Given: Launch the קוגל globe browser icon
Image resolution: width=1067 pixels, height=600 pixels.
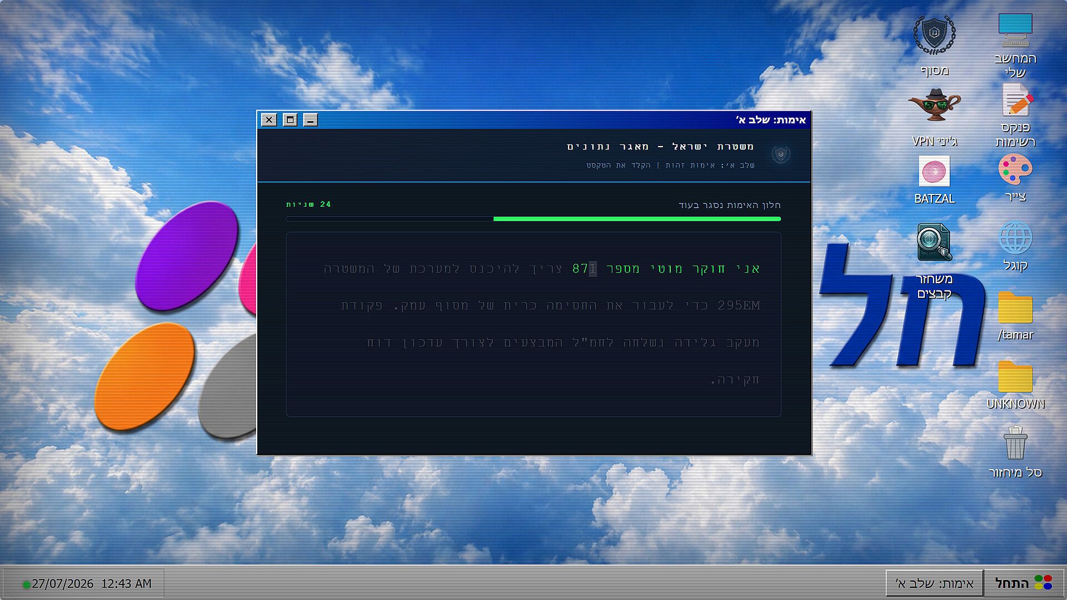Looking at the screenshot, I should pyautogui.click(x=1015, y=247).
